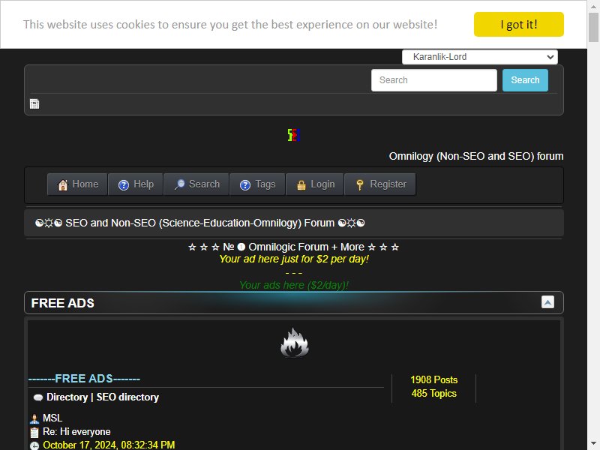Click the small news document icon
This screenshot has height=450, width=600.
34,103
